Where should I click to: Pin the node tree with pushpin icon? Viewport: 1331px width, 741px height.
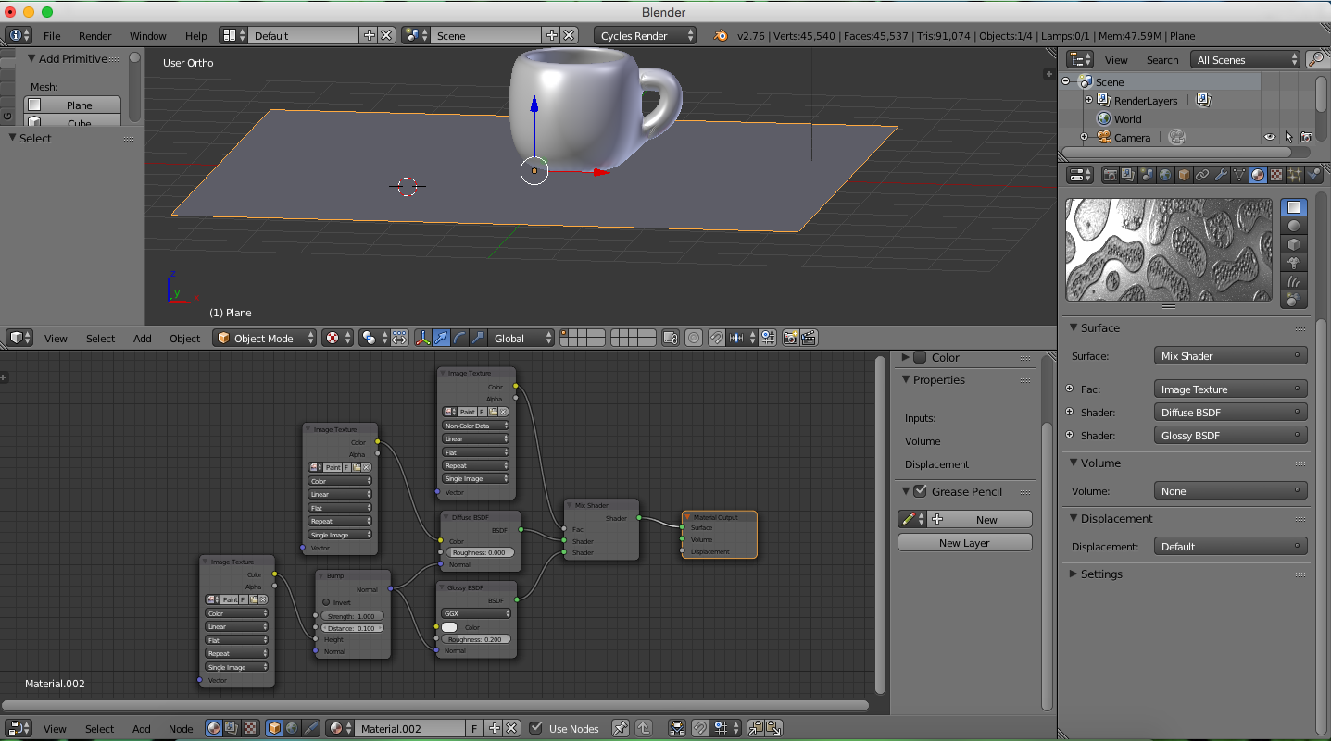(621, 728)
